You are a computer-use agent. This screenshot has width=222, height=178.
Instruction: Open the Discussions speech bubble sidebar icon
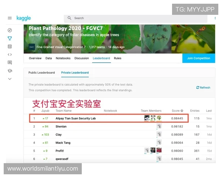pyautogui.click(x=10, y=62)
